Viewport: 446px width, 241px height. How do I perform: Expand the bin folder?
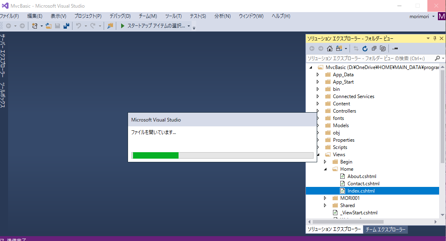(318, 89)
